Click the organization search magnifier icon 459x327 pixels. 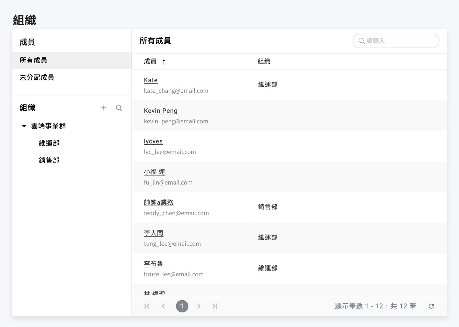click(119, 108)
